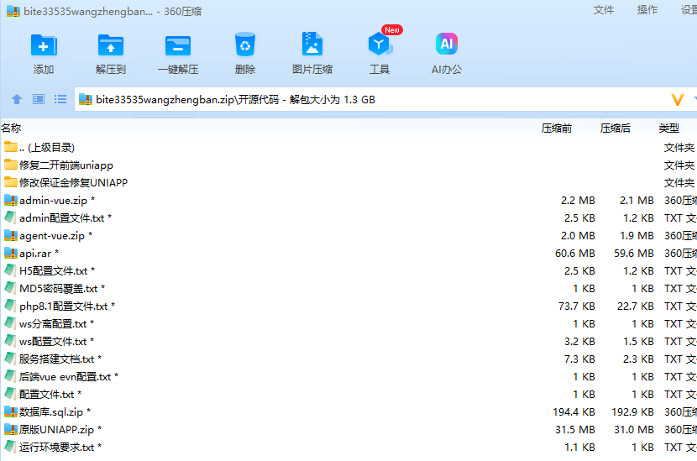The image size is (697, 461).
Task: Open the Image Compression (图片压缩) tool
Action: coord(312,44)
